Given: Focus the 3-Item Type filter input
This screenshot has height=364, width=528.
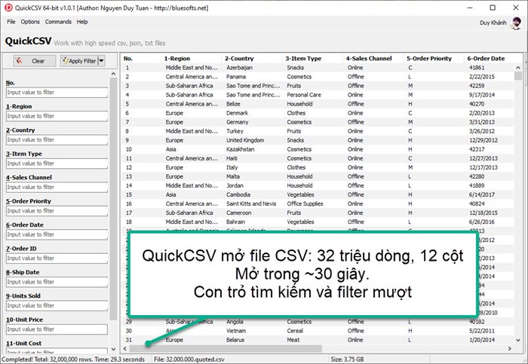Looking at the screenshot, I should pos(57,164).
